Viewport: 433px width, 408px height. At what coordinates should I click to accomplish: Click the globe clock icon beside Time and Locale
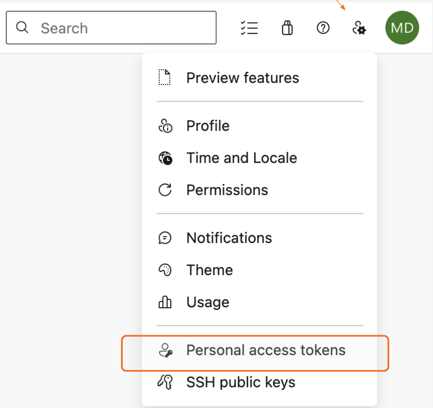[x=165, y=158]
